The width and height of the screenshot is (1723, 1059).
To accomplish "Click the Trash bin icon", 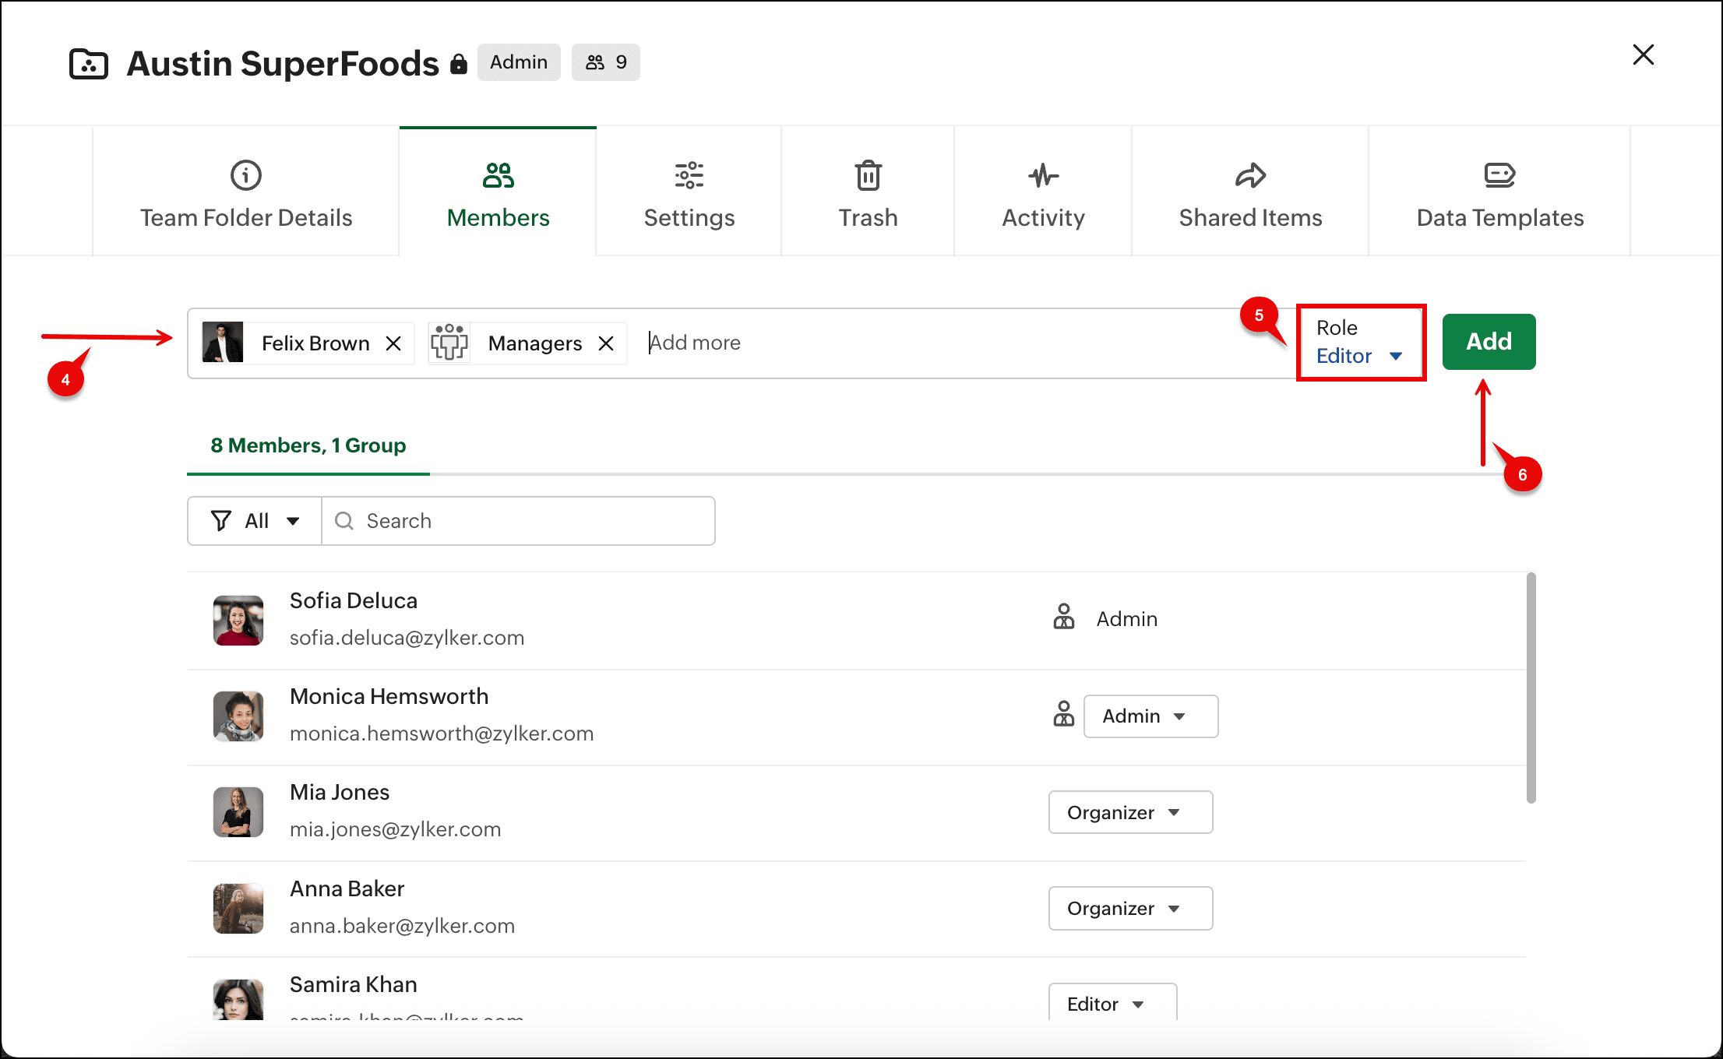I will click(868, 175).
